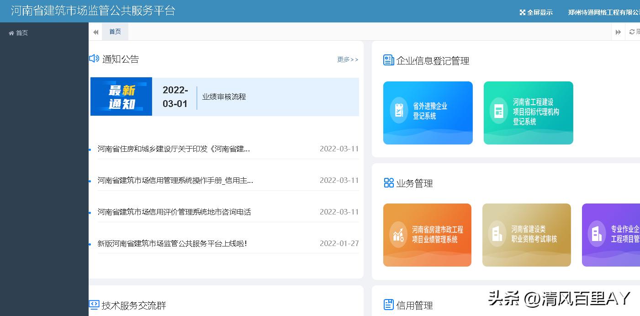Select 首页 in the left sidebar
This screenshot has width=640, height=316.
pyautogui.click(x=19, y=32)
